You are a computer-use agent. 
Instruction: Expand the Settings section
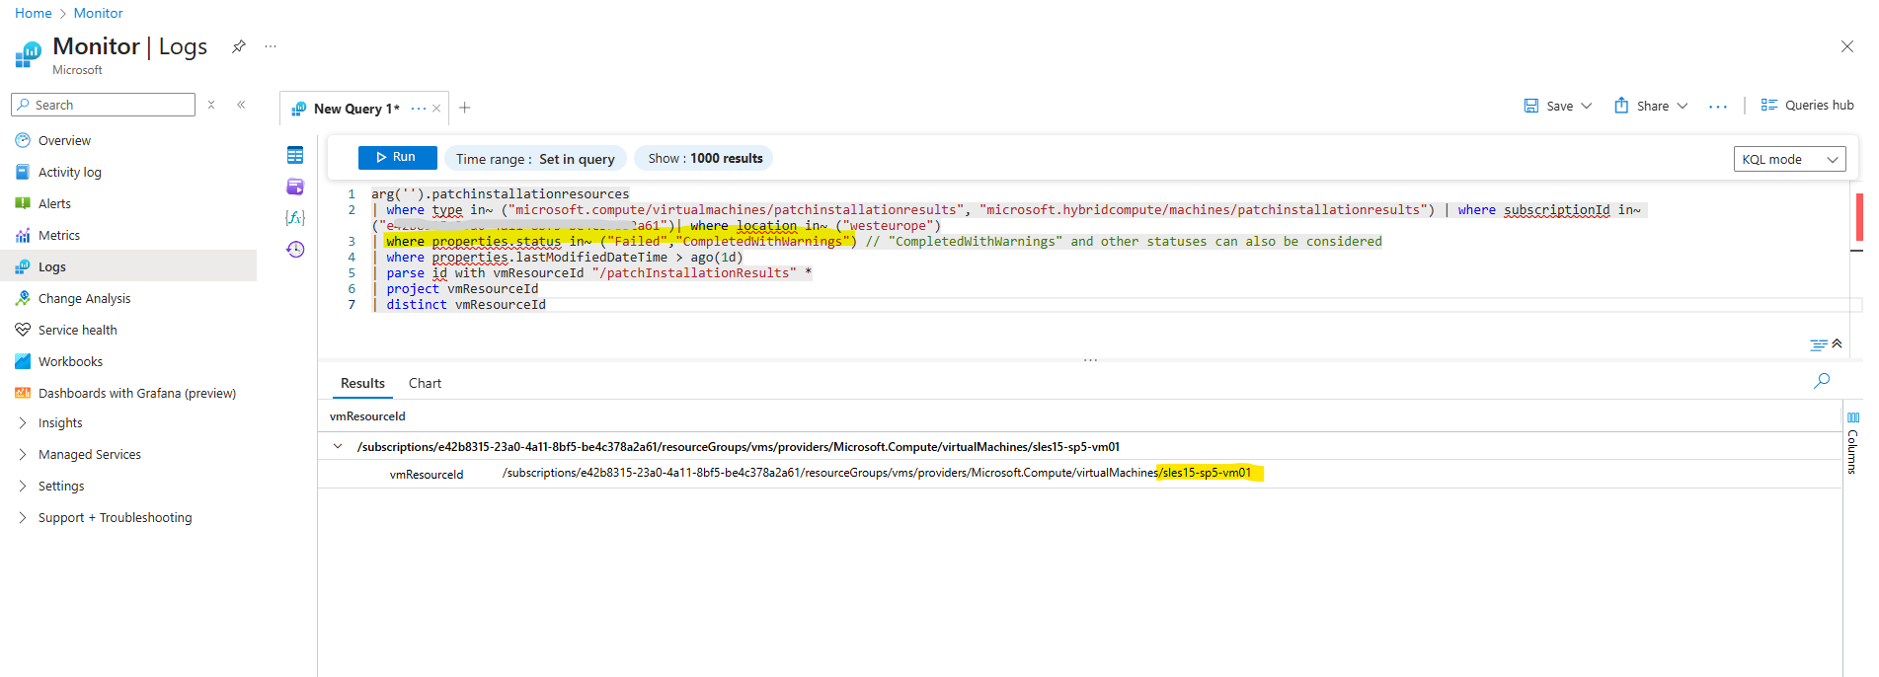[23, 487]
